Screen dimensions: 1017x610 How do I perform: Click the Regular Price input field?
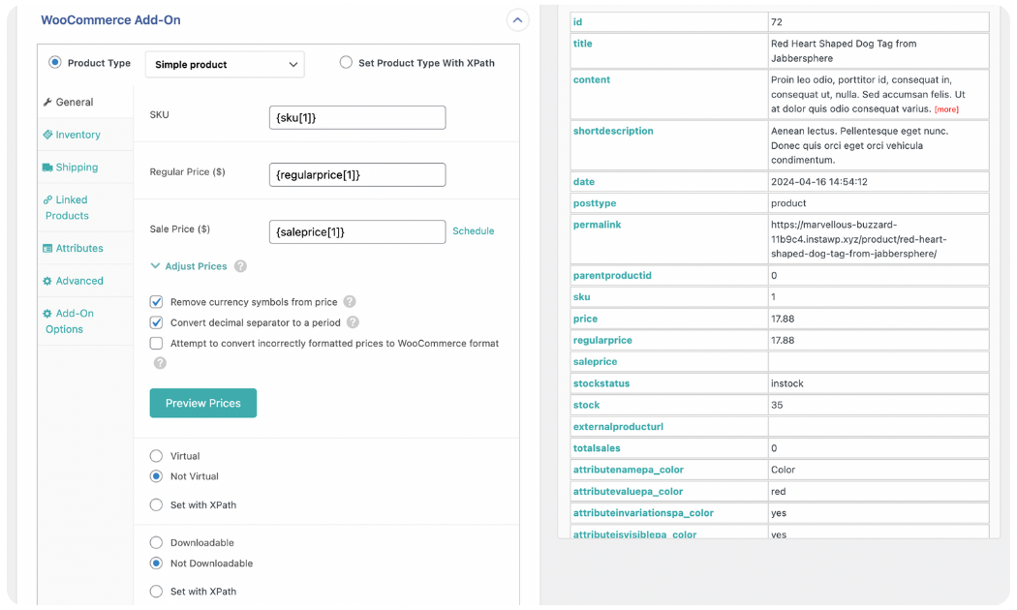click(356, 174)
